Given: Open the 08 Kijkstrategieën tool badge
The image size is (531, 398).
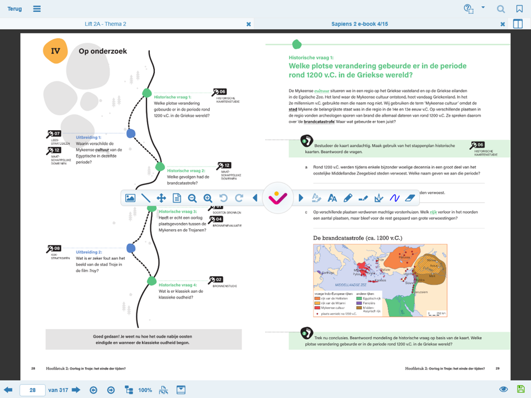Looking at the screenshot, I should [54, 249].
